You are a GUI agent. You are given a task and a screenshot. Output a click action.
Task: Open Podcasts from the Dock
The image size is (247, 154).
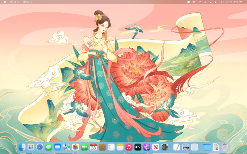click(147, 147)
